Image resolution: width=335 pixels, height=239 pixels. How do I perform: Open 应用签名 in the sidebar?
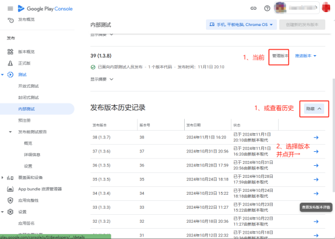click(26, 223)
